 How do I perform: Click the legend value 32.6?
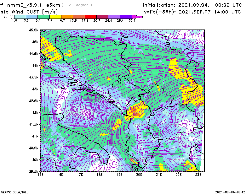(132, 20)
